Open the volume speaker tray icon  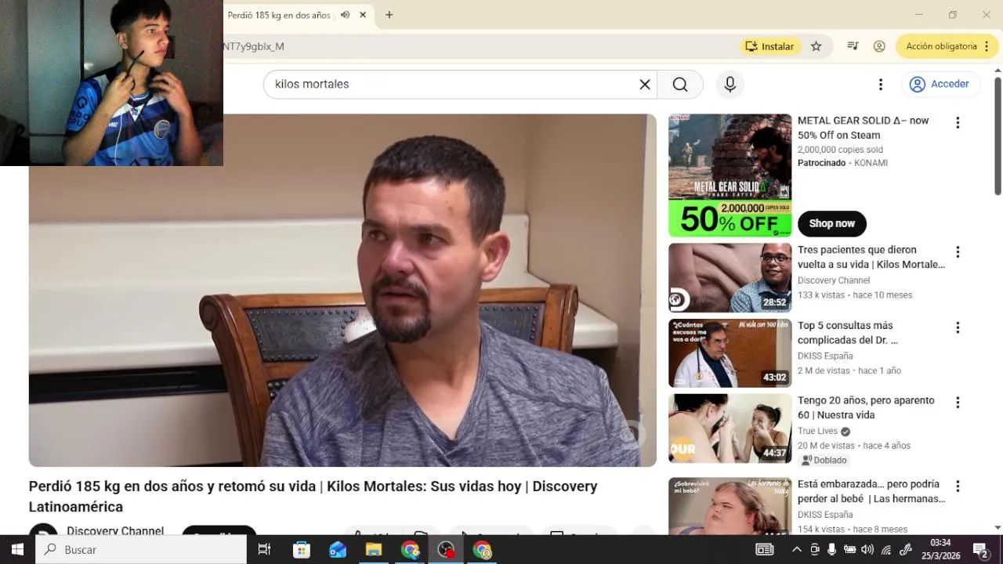867,550
